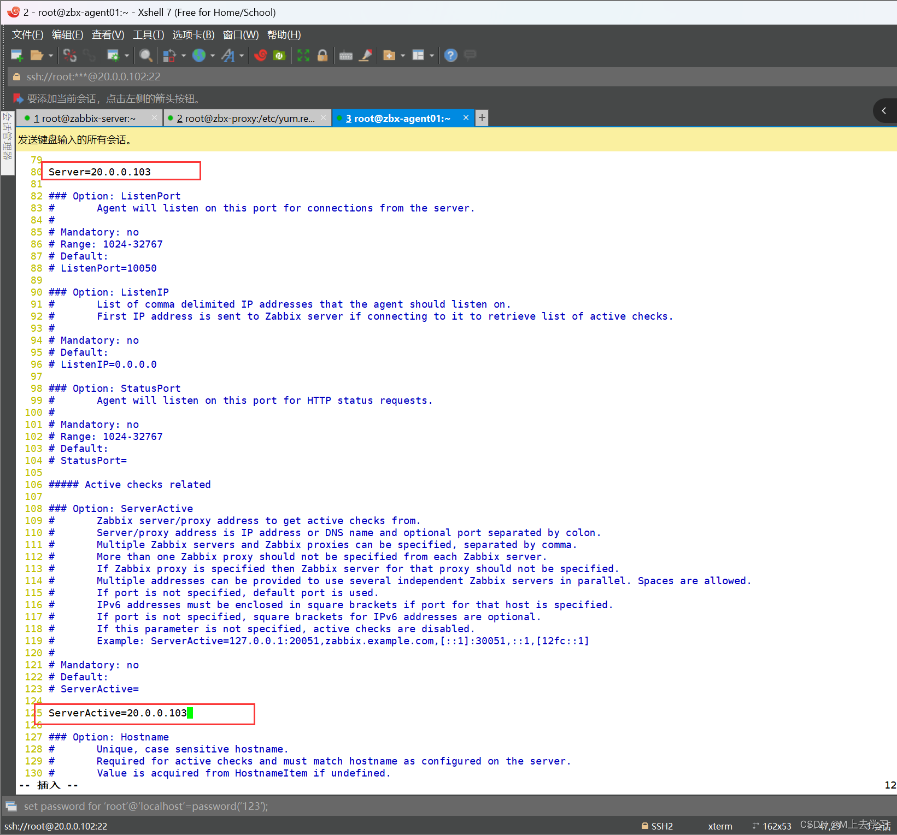Screen dimensions: 897x835
Task: Click the chat bubble feedback icon
Action: 470,55
